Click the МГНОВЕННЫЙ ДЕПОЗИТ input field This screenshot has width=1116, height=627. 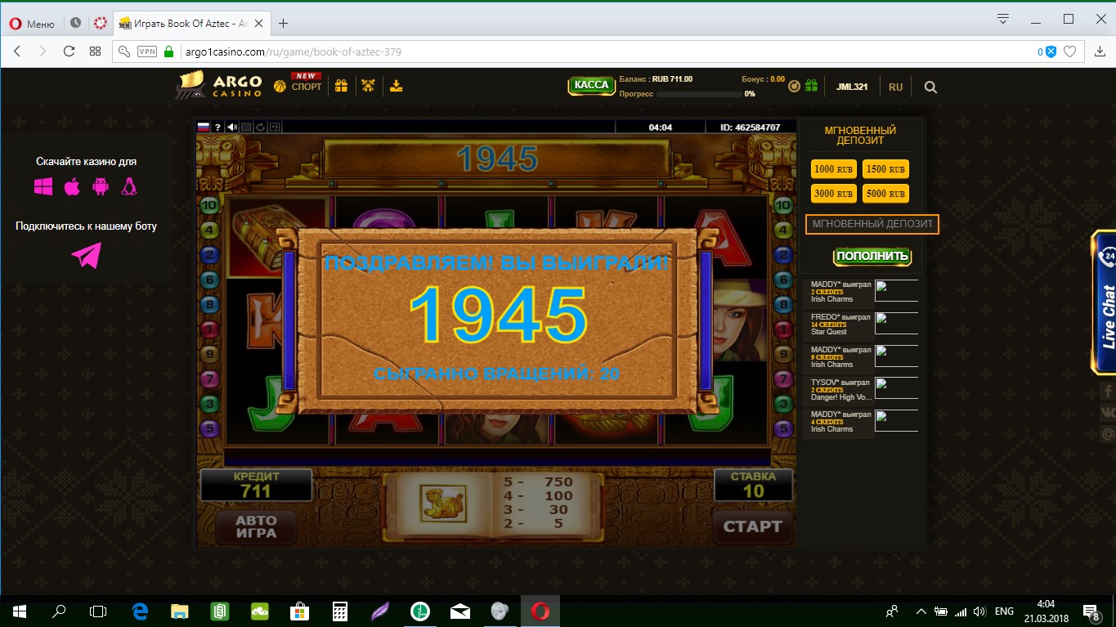pos(872,224)
